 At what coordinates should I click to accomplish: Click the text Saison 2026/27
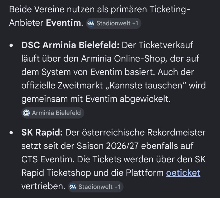[107, 146]
